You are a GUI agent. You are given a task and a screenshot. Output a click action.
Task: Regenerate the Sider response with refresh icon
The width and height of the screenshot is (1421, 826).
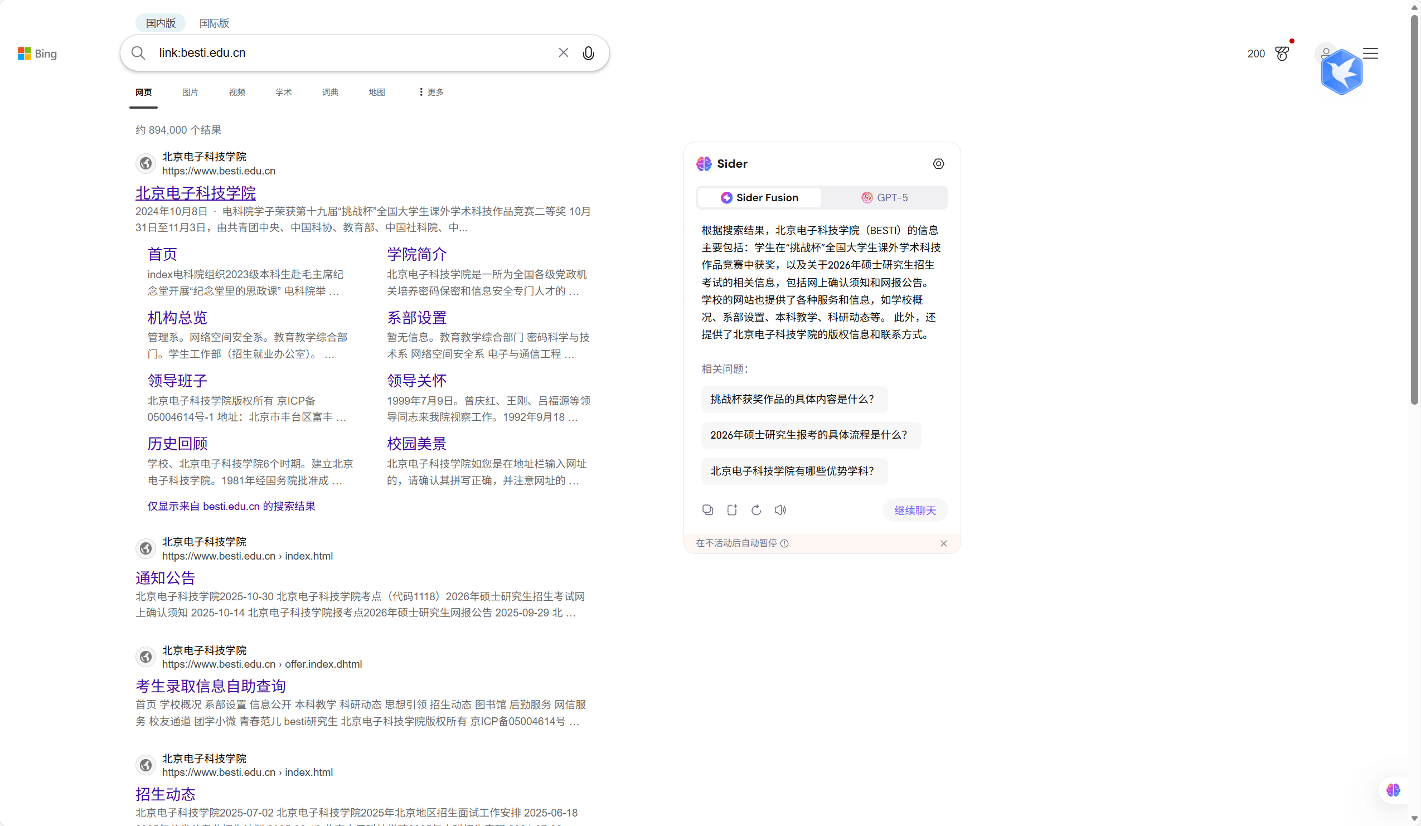coord(756,509)
